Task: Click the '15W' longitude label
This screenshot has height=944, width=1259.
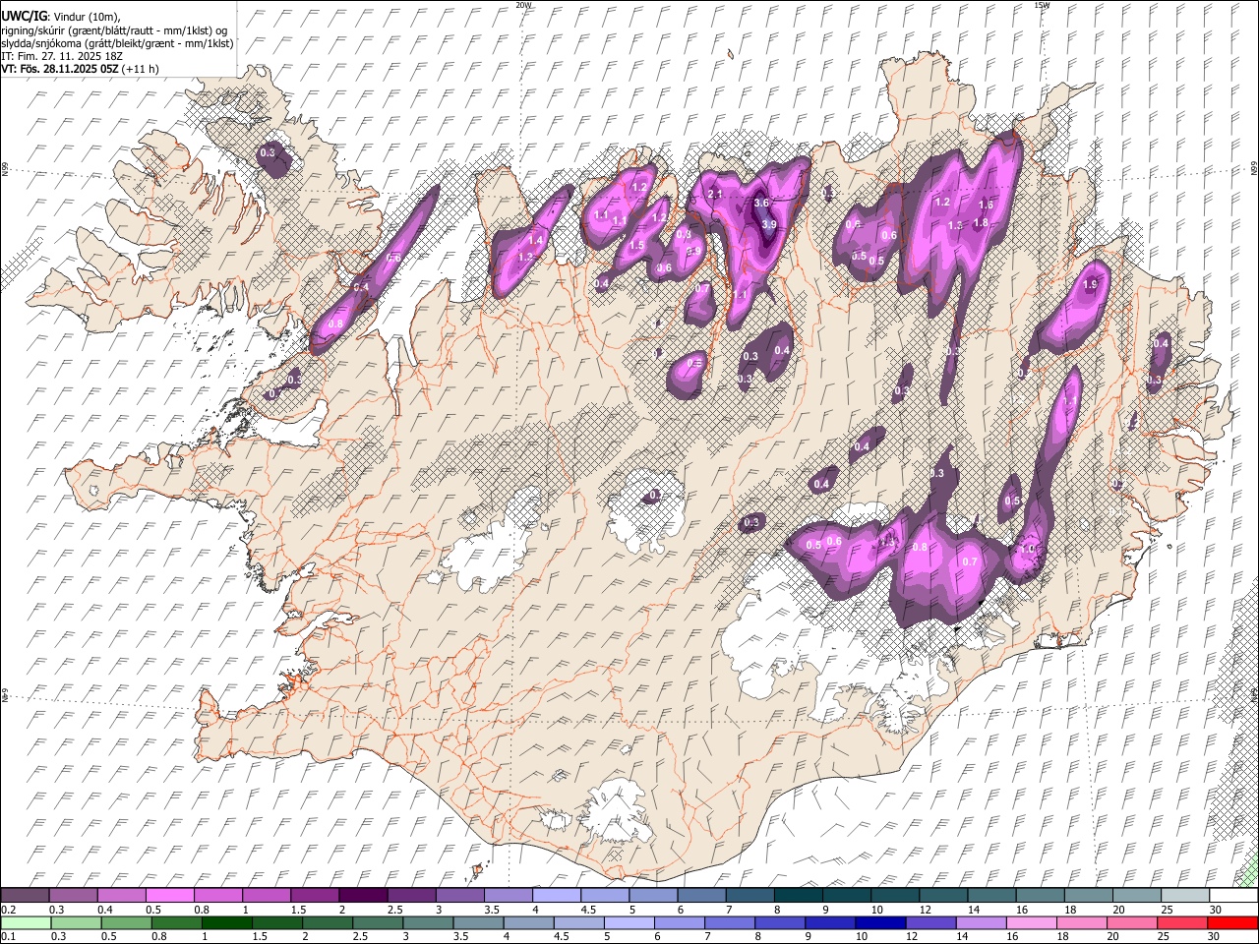Action: pyautogui.click(x=1042, y=5)
